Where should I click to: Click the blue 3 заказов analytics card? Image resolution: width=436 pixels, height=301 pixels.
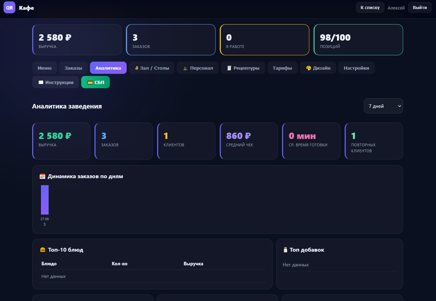124,141
